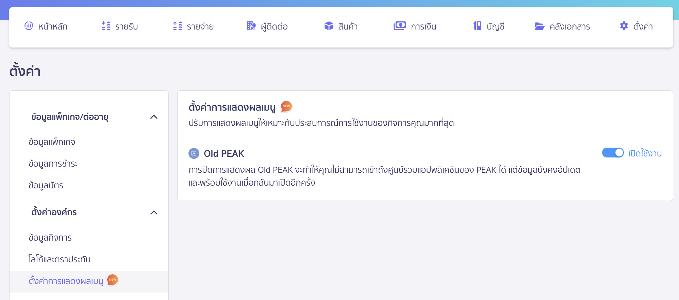Click the การเงิน finance money icon

tap(400, 25)
